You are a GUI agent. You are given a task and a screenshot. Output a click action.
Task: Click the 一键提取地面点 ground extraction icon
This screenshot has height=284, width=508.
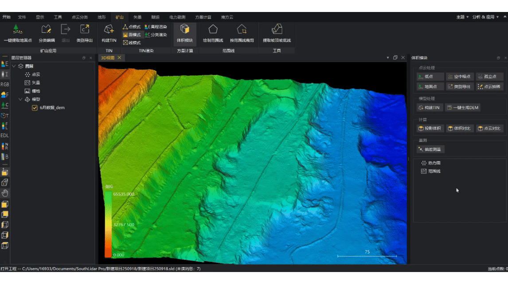click(17, 30)
